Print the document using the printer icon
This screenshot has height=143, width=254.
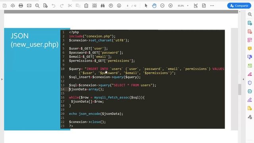pyautogui.click(x=21, y=6)
